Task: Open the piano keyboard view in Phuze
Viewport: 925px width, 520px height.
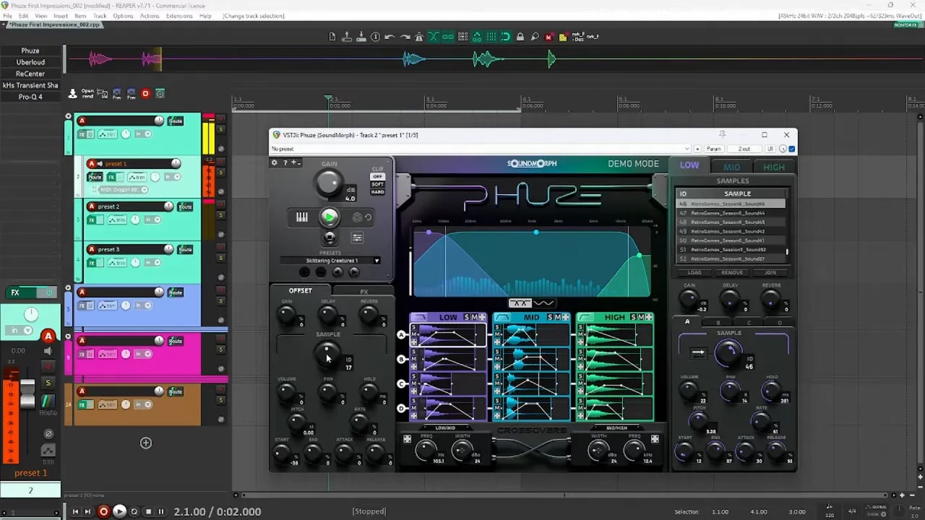Action: coord(302,217)
